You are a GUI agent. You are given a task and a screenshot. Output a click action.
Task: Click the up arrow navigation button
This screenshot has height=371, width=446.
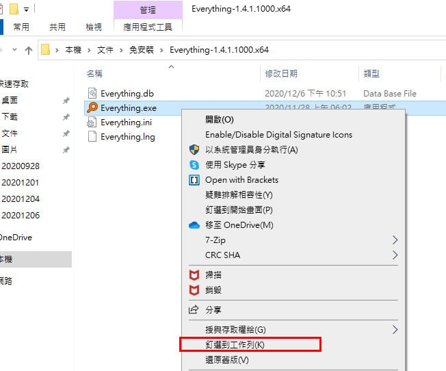click(x=29, y=51)
